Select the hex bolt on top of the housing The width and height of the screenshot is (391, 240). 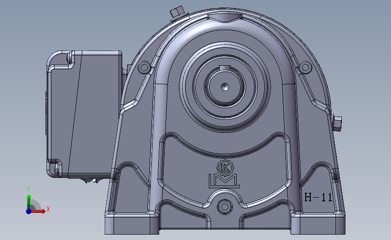[x=177, y=12]
